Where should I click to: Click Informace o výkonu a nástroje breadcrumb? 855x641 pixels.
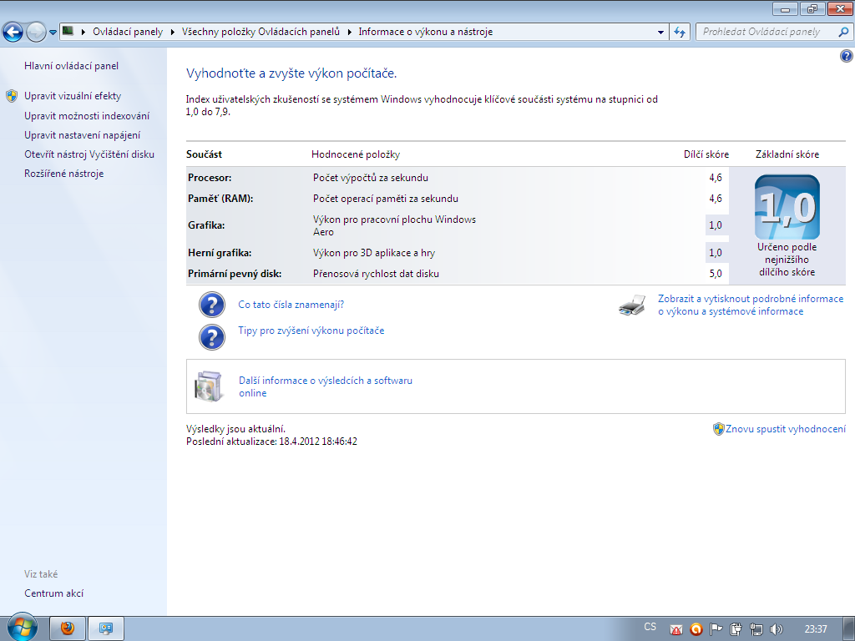coord(425,32)
